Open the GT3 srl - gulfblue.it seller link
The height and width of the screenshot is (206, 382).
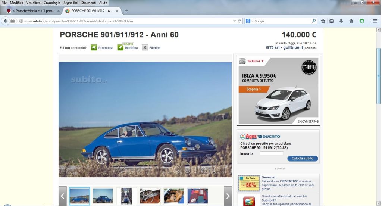tap(284, 47)
